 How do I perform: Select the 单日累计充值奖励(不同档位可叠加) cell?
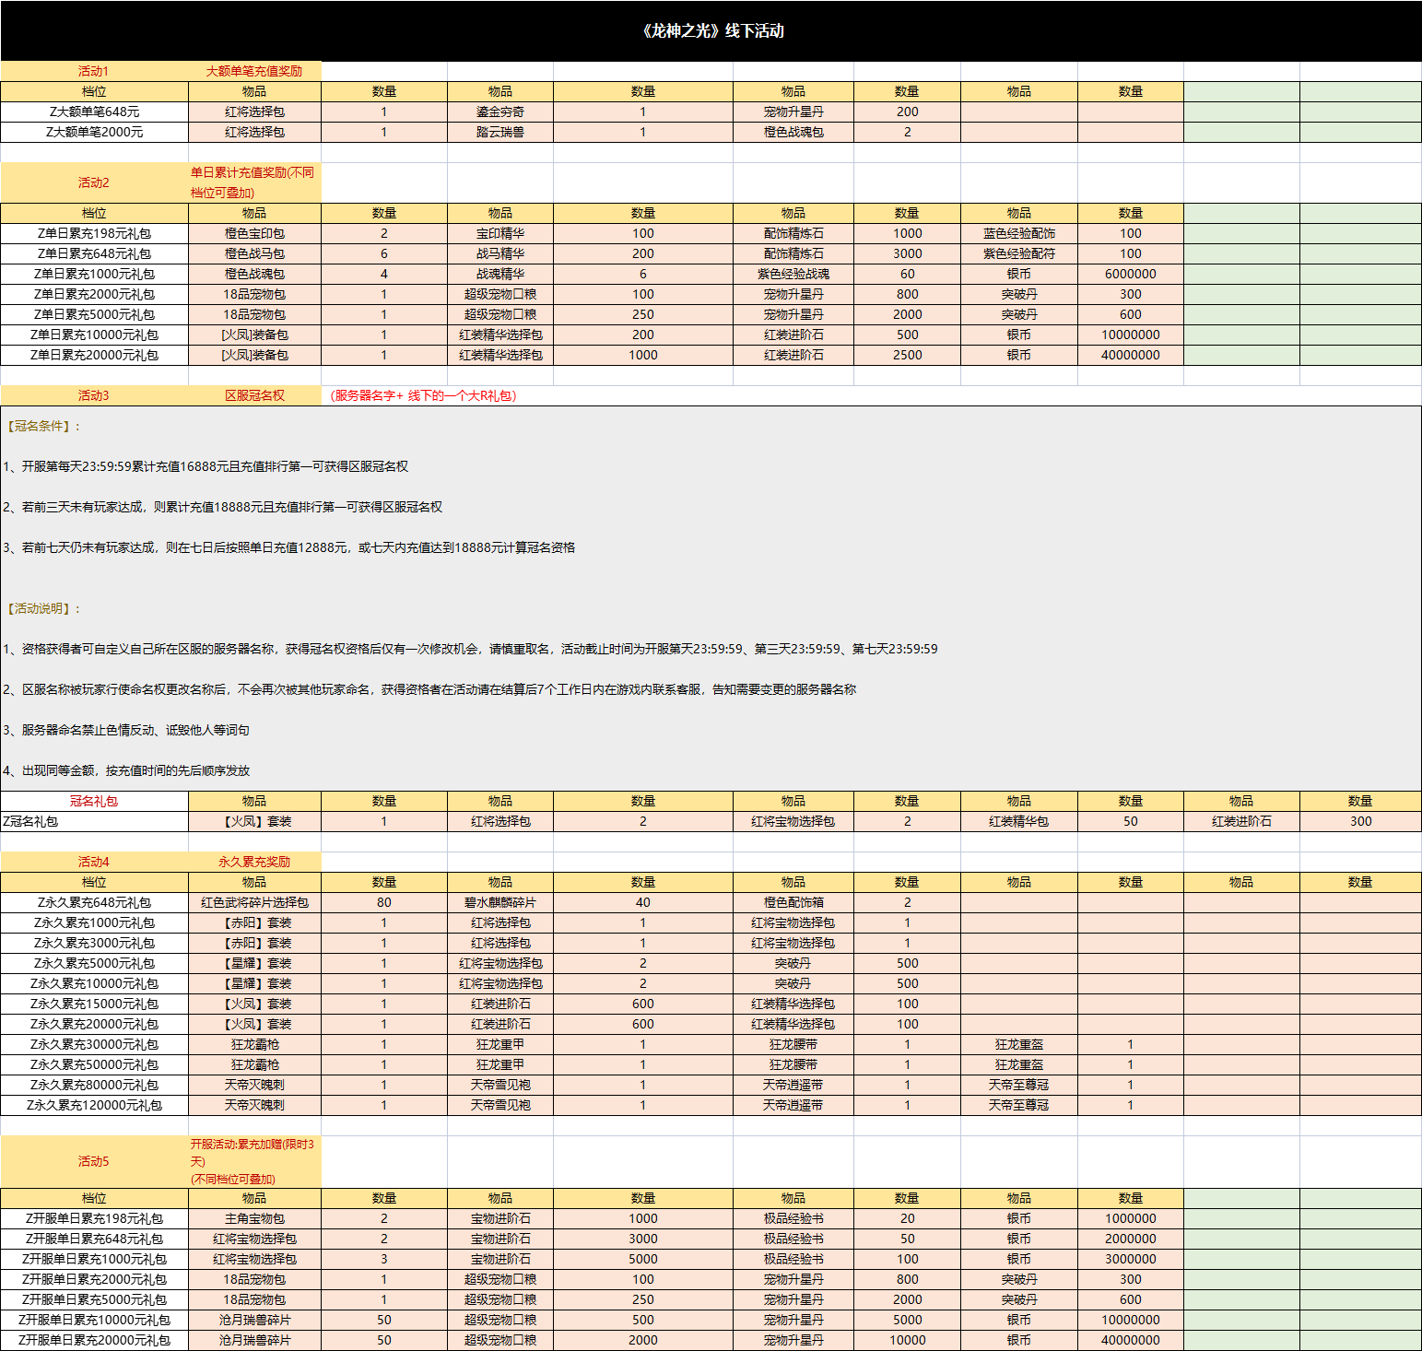pyautogui.click(x=254, y=182)
